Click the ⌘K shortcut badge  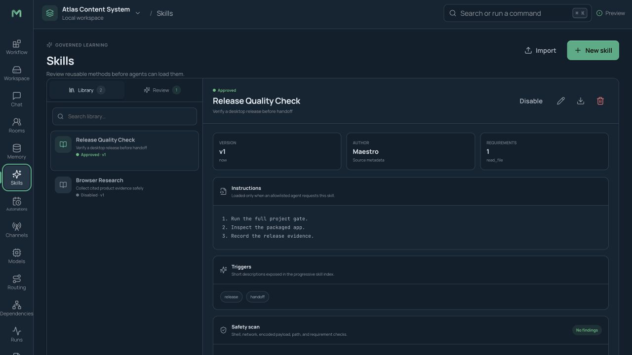[580, 13]
